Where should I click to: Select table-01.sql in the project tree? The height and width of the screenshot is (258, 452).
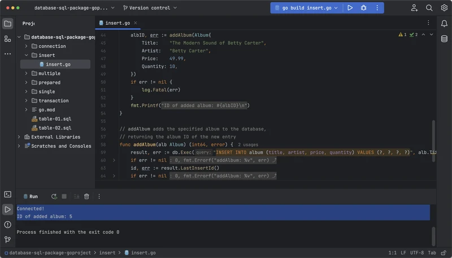(x=54, y=119)
